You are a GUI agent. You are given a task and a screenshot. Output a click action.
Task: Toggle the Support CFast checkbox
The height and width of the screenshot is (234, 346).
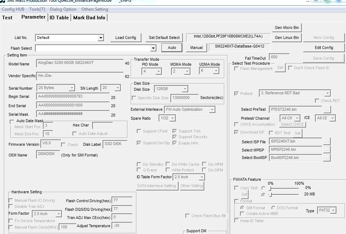tap(139, 131)
